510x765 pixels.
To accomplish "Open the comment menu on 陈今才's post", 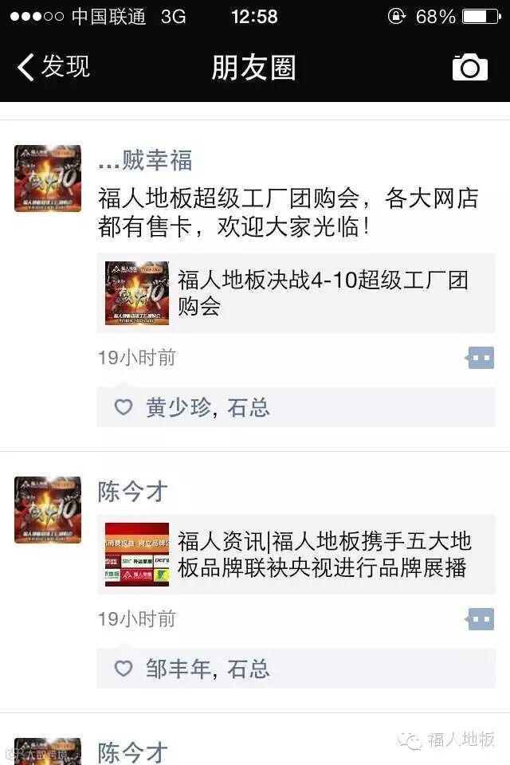I will 480,619.
